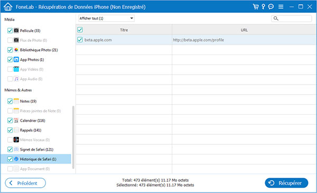Screen dimensions: 317x193
Task: Click the App Document (0) label
Action: [x=35, y=169]
